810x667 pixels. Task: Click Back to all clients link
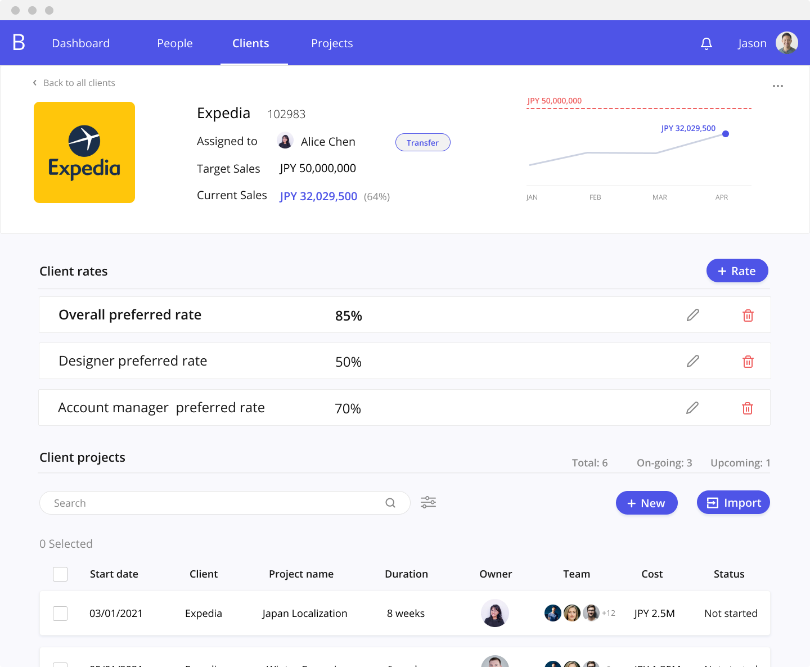79,83
